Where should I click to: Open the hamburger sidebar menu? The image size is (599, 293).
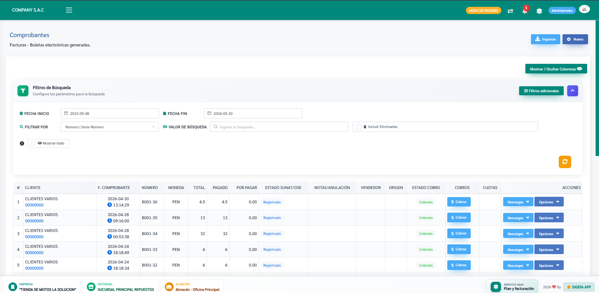(x=69, y=10)
